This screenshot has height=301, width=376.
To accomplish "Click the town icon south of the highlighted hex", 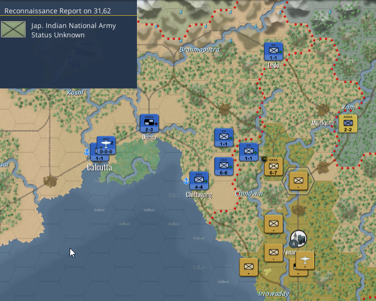I will click(298, 210).
